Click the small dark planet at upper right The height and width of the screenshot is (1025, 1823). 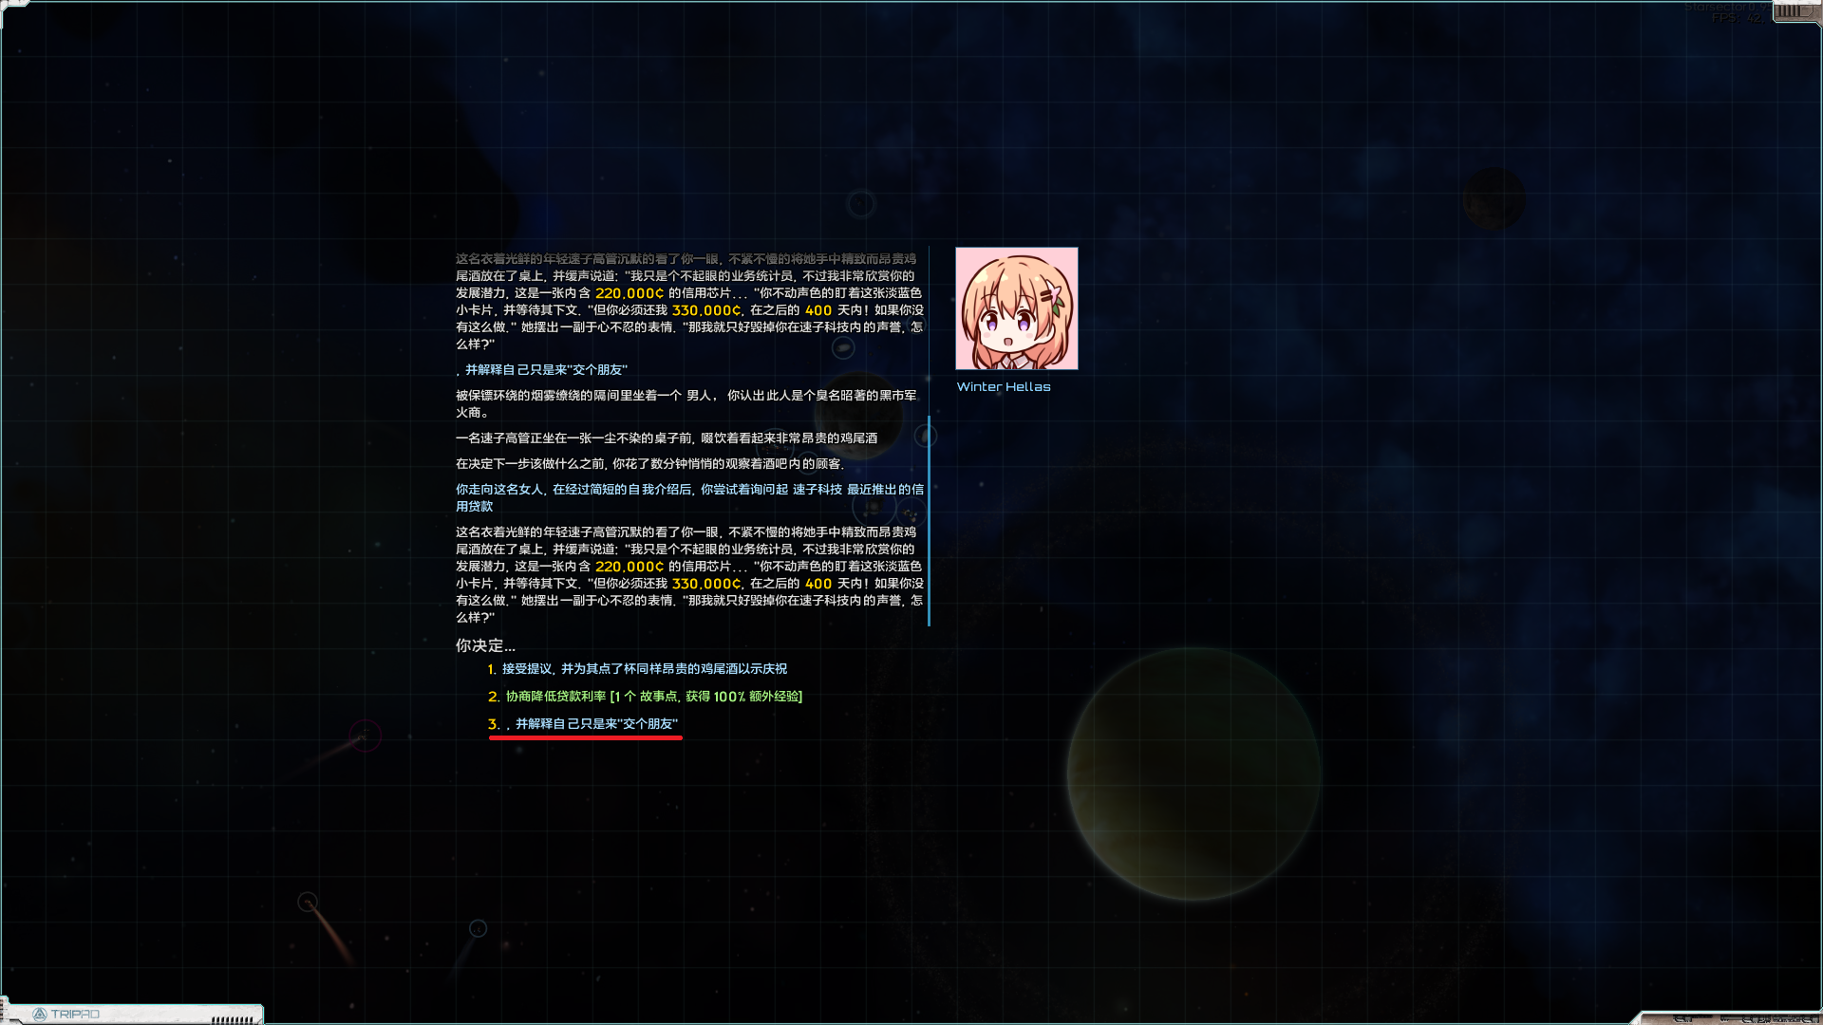(x=1493, y=198)
